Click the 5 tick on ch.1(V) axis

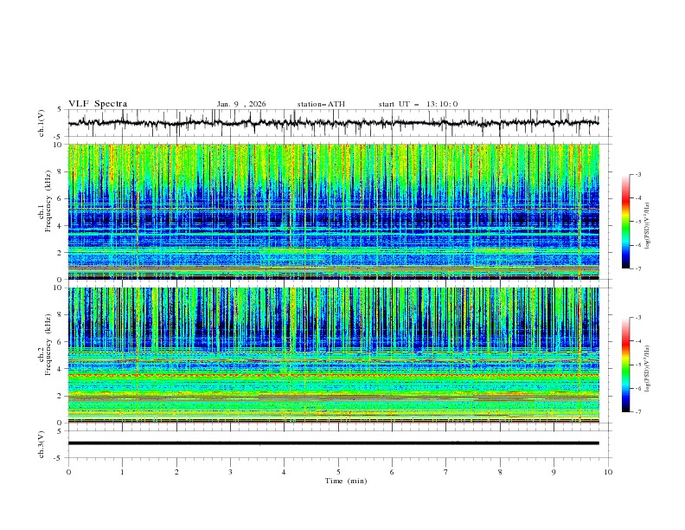[61, 110]
